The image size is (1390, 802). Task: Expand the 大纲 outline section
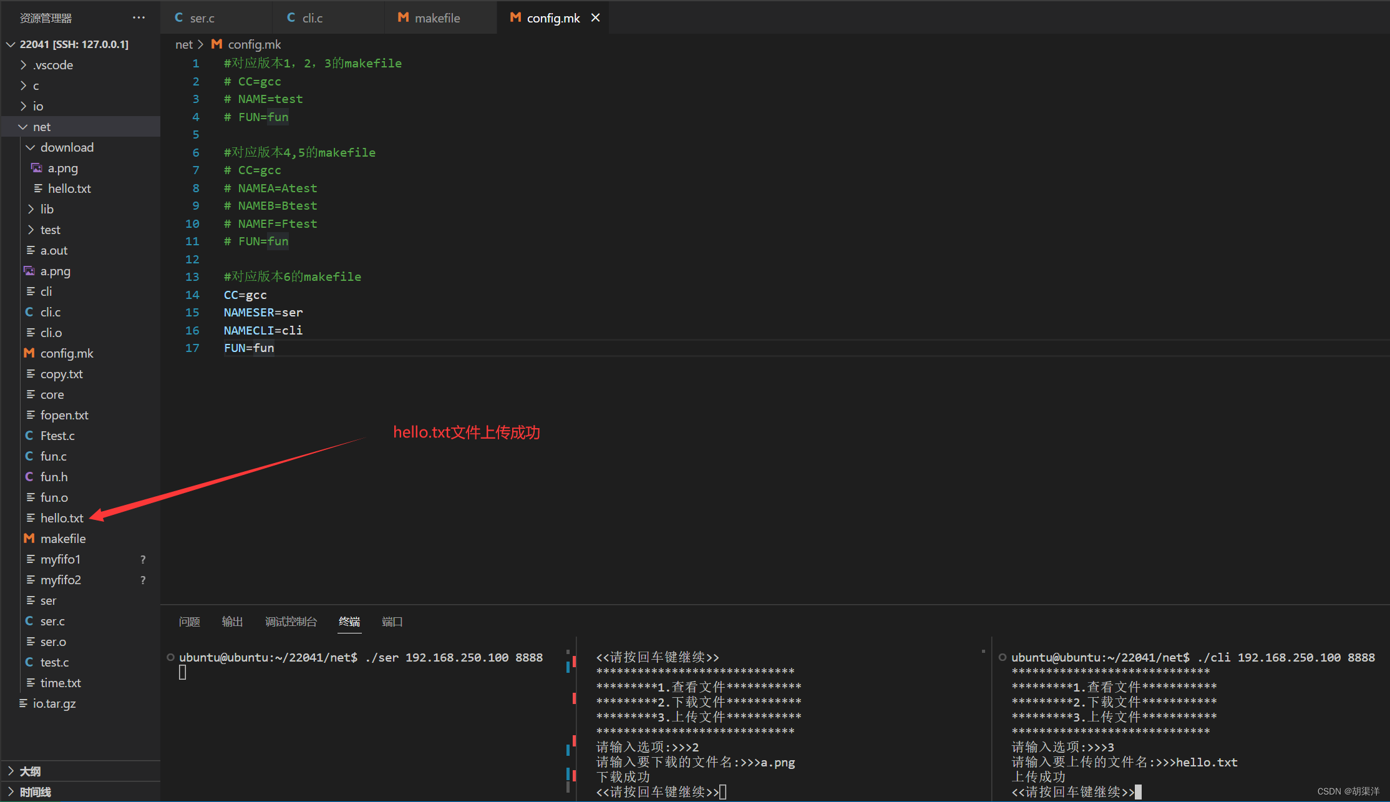coord(11,771)
